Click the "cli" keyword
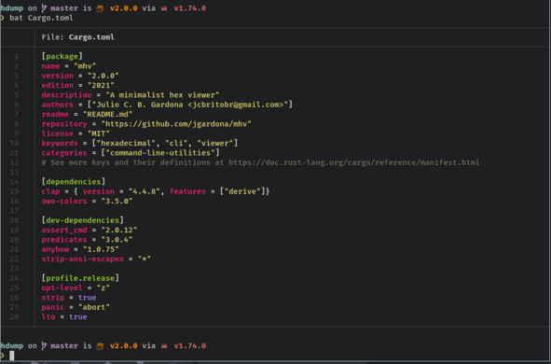This screenshot has height=364, width=551. (176, 143)
